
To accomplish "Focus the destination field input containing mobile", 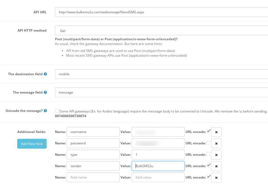I will [161, 74].
